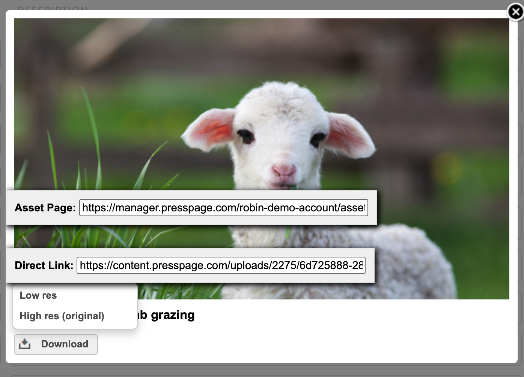Click tall grass blades in photo
Screen dimensions: 524x377
coord(90,150)
